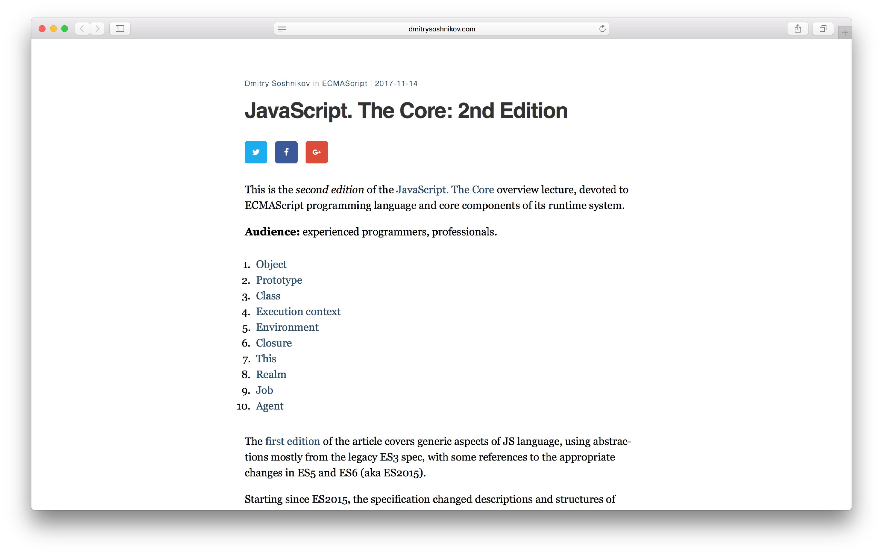
Task: Jump to the Realm section
Action: [271, 375]
